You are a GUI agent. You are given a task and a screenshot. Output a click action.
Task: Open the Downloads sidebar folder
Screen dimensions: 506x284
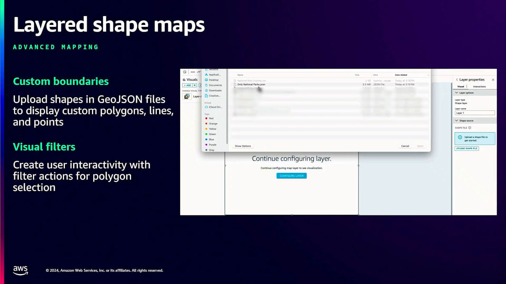click(x=214, y=90)
